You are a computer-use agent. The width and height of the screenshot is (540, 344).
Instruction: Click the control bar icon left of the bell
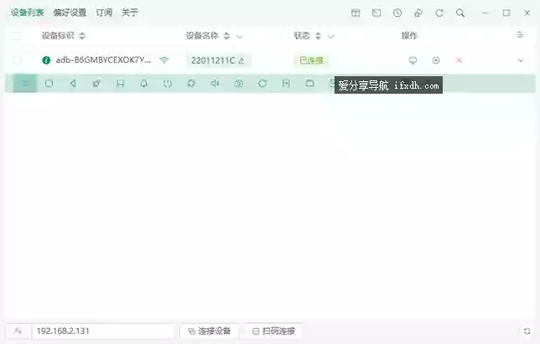(x=120, y=83)
